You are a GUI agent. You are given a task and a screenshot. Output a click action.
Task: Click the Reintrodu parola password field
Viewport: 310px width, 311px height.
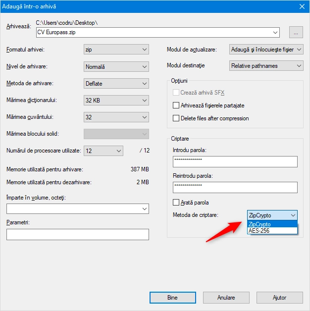click(235, 187)
